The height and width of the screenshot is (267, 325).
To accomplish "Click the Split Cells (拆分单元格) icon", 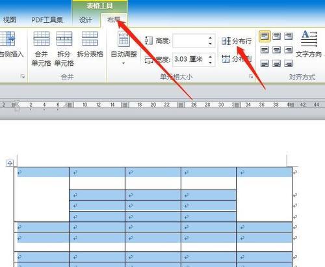I will pos(64,49).
